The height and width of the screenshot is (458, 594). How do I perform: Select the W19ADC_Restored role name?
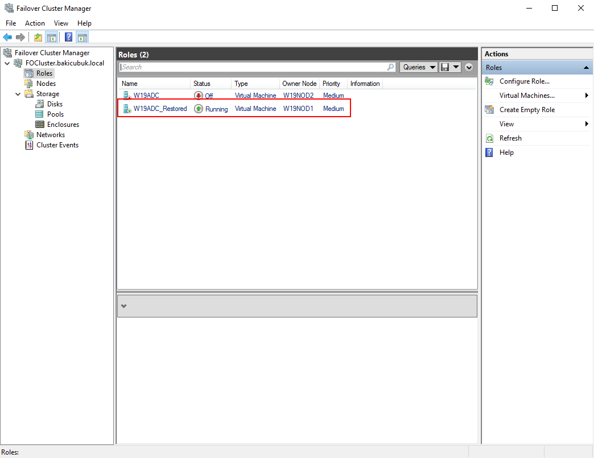pos(160,109)
